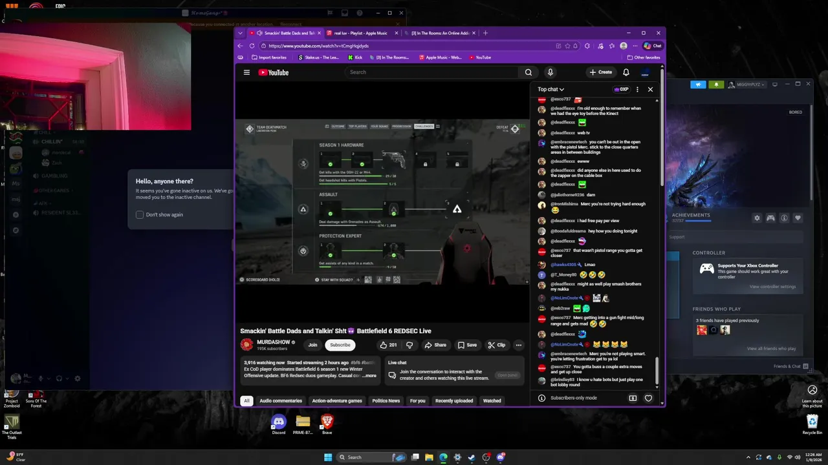
Task: Select Politics News filter chip
Action: click(386, 400)
